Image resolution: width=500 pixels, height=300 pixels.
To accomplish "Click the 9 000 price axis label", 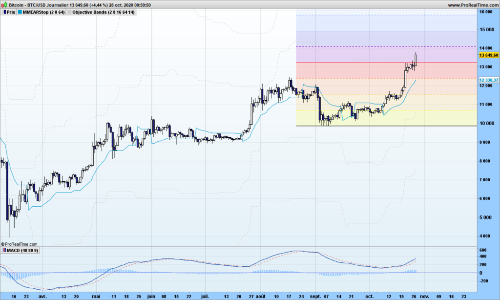I will click(485, 142).
